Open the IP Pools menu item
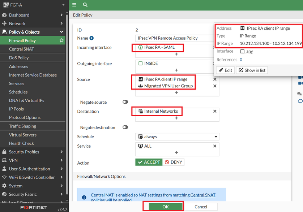 pos(33,109)
